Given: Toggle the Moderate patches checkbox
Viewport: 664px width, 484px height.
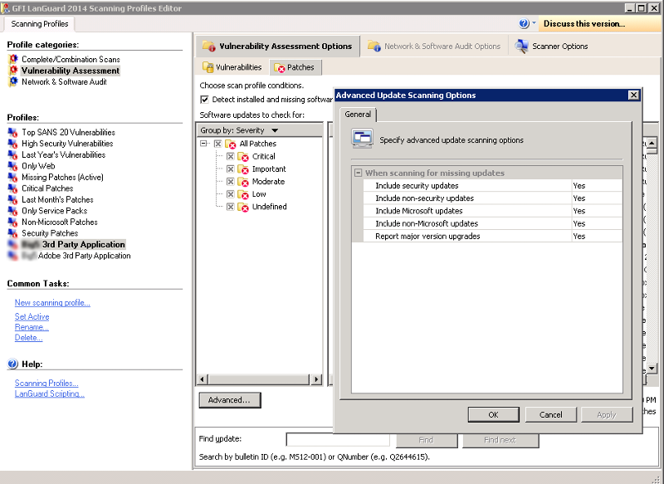Looking at the screenshot, I should point(231,181).
